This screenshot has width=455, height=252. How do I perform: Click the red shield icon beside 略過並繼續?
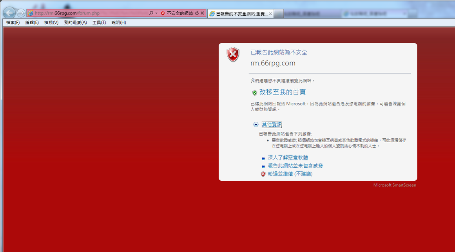(x=263, y=174)
